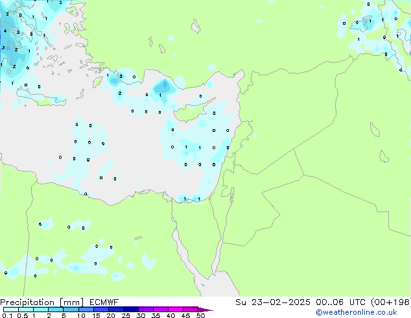Viewport: 411px width, 318px height.
Task: Click the legend label '30'
Action: [141, 315]
